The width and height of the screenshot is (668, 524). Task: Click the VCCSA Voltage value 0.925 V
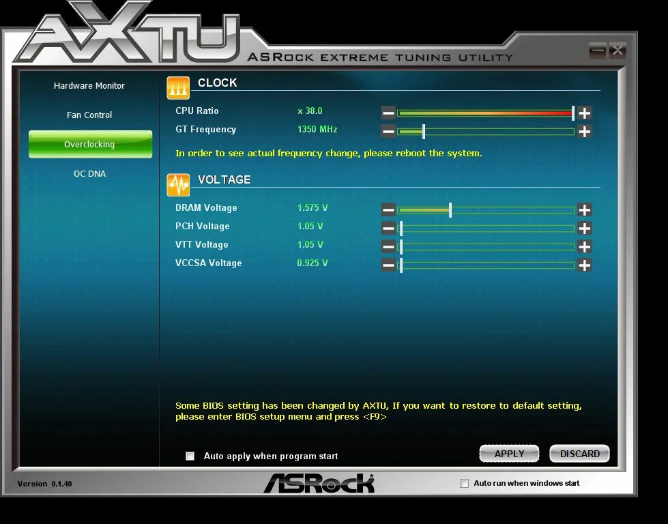coord(313,263)
